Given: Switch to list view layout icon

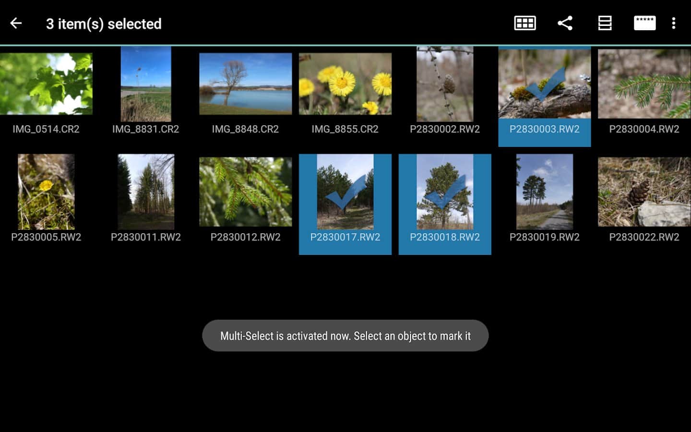Looking at the screenshot, I should [605, 23].
